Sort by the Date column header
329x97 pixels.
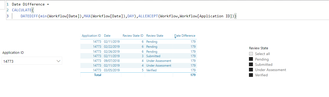(107, 36)
